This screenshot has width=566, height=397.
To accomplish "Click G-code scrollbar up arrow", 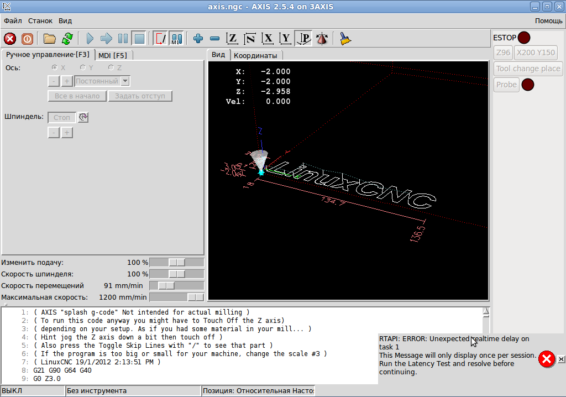I will [486, 311].
